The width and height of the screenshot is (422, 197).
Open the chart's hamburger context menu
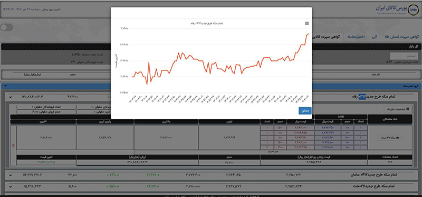[307, 24]
